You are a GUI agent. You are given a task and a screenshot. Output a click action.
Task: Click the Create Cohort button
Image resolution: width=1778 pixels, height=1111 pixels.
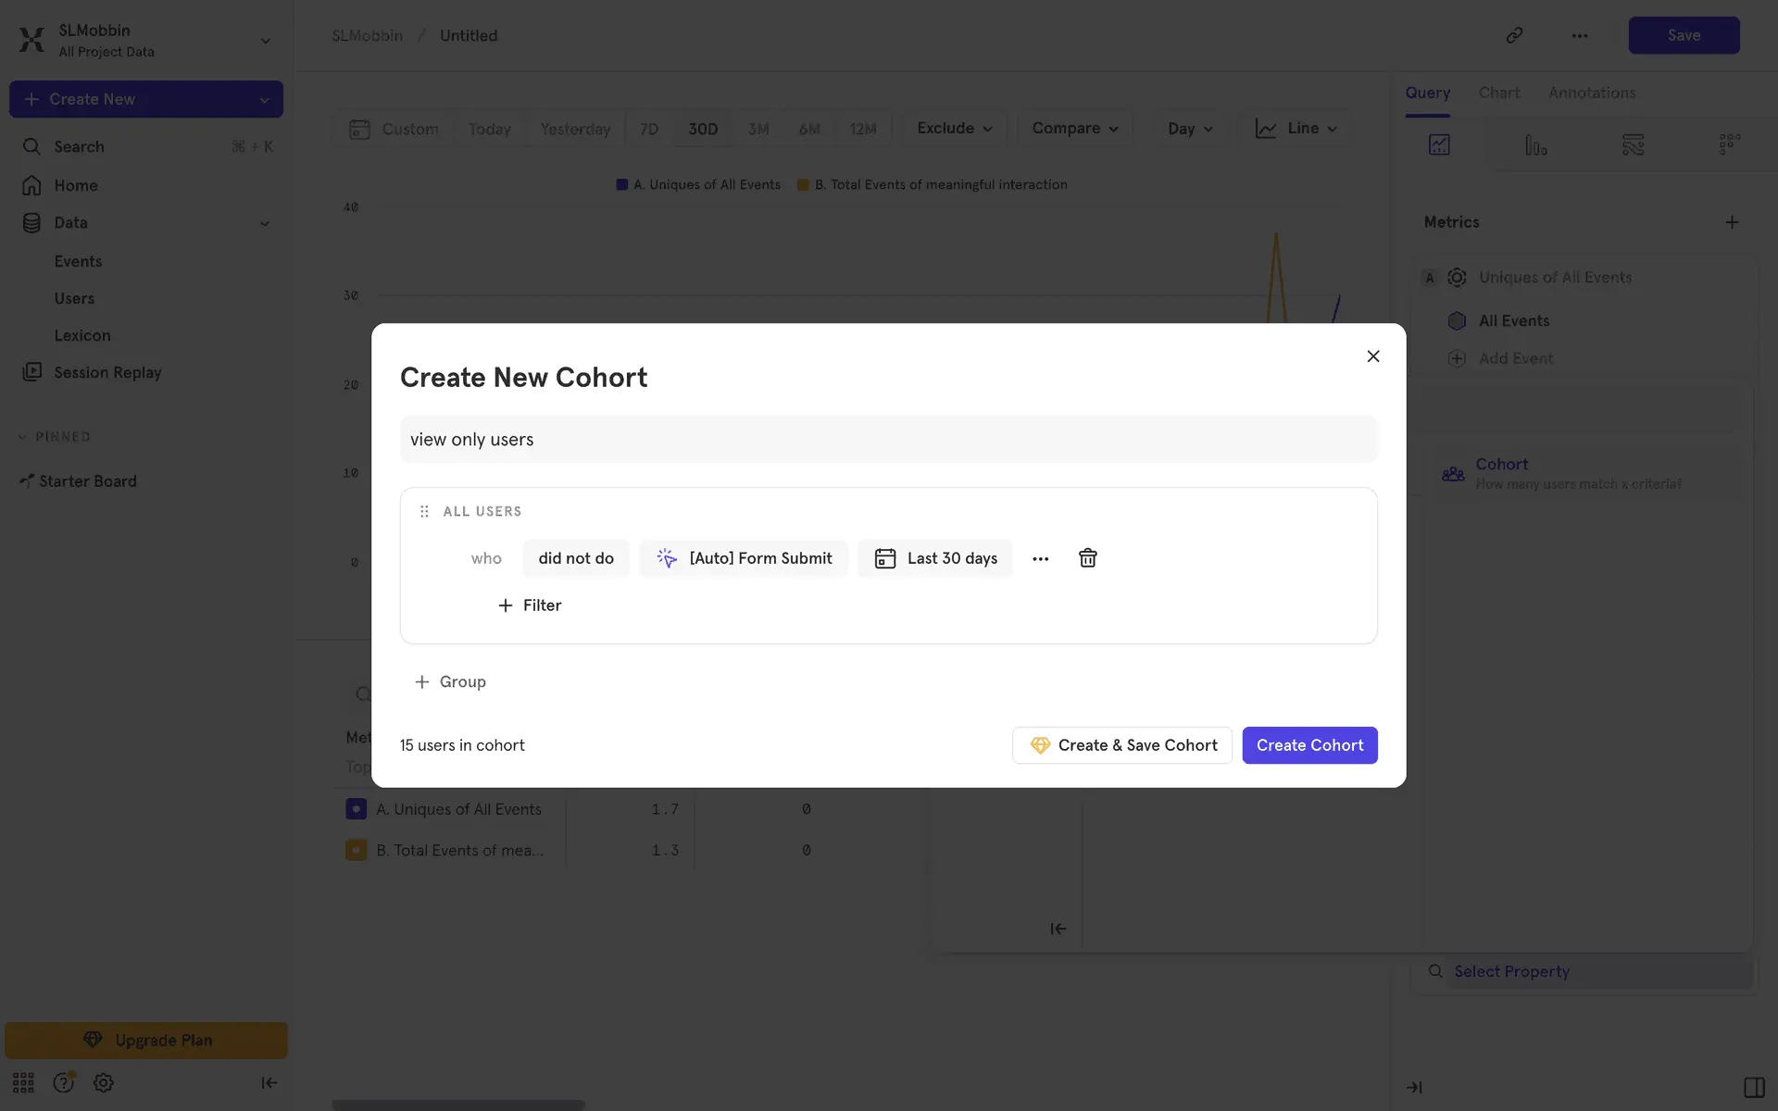point(1308,745)
